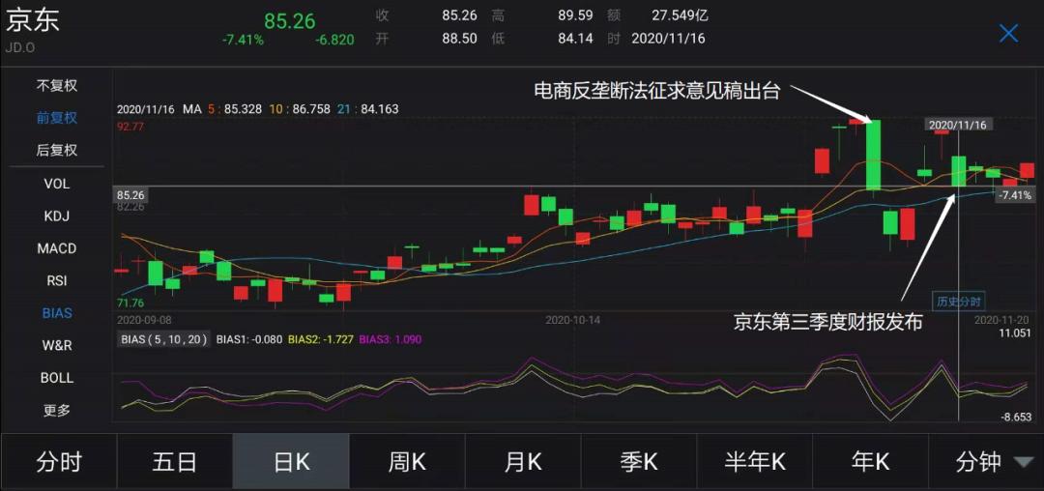Click the -7.41% change in the header
The width and height of the screenshot is (1044, 491).
pyautogui.click(x=243, y=40)
